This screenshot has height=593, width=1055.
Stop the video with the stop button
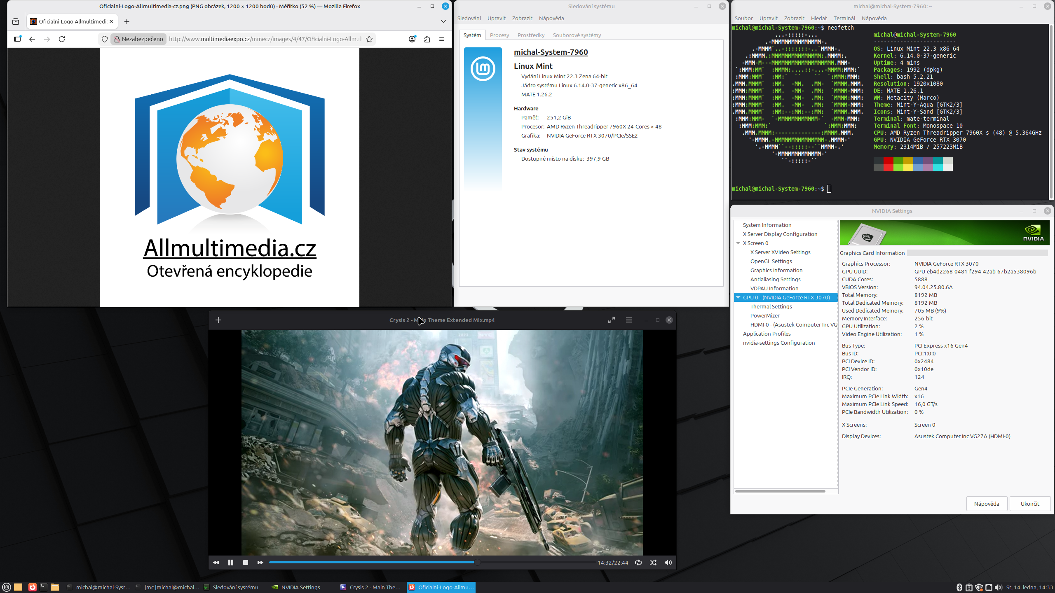246,563
